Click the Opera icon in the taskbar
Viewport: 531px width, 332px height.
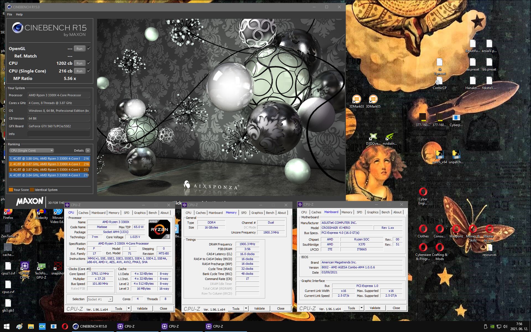65,326
